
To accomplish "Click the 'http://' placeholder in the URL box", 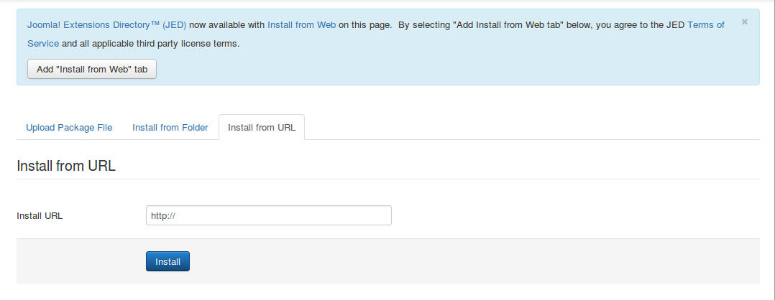I will tap(164, 215).
